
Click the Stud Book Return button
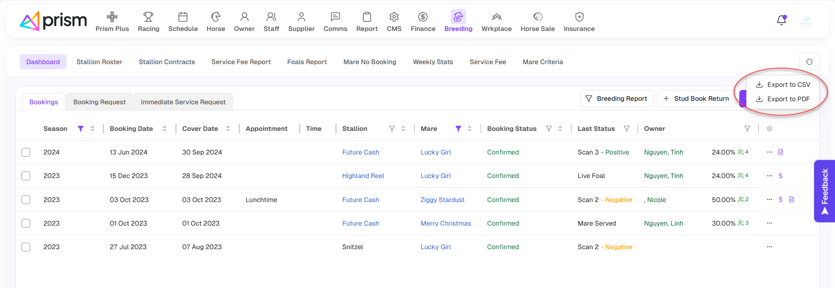(696, 99)
